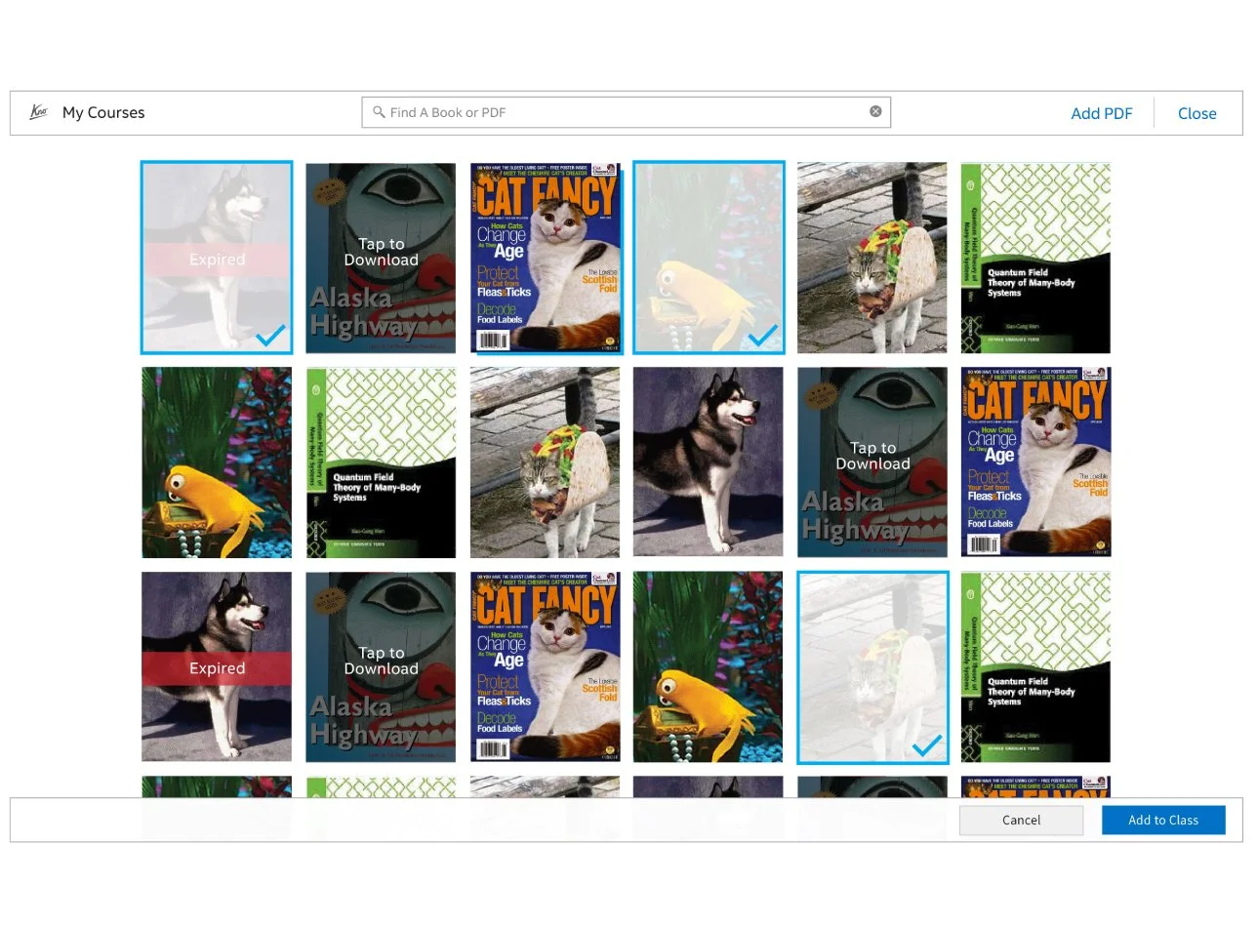1257x925 pixels.
Task: Select the husky book with the red Expired banner
Action: (x=217, y=667)
